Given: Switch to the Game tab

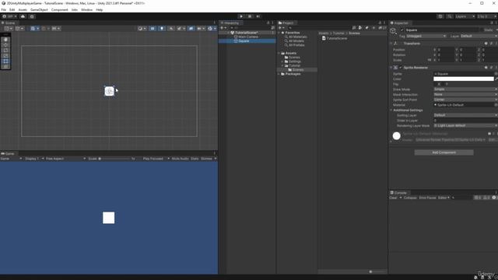Looking at the screenshot, I should click(8, 154).
